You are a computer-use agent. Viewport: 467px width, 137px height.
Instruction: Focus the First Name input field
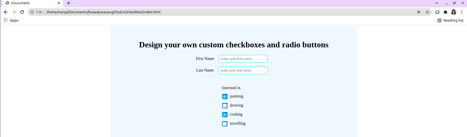pyautogui.click(x=243, y=59)
